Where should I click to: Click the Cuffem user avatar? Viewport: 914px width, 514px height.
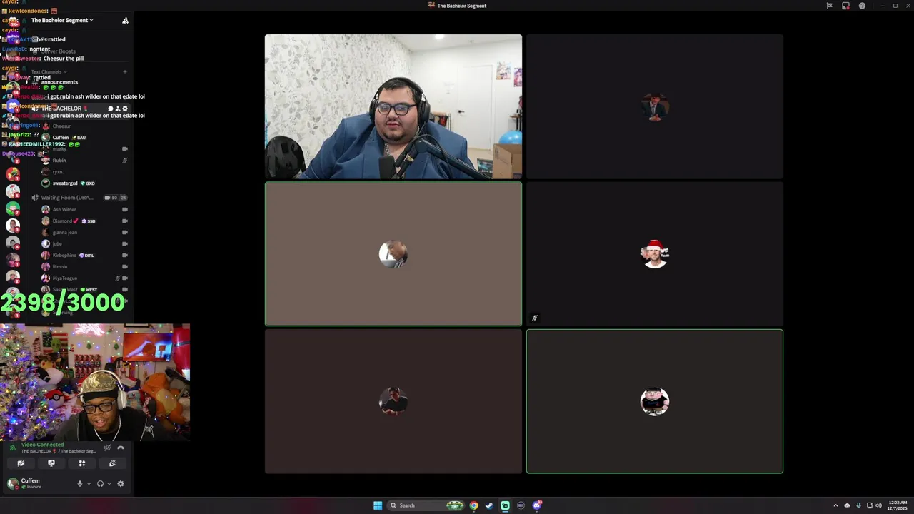pyautogui.click(x=12, y=483)
